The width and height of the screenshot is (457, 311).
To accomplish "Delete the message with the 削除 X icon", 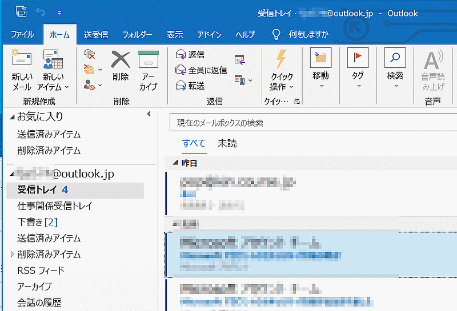I will click(121, 59).
